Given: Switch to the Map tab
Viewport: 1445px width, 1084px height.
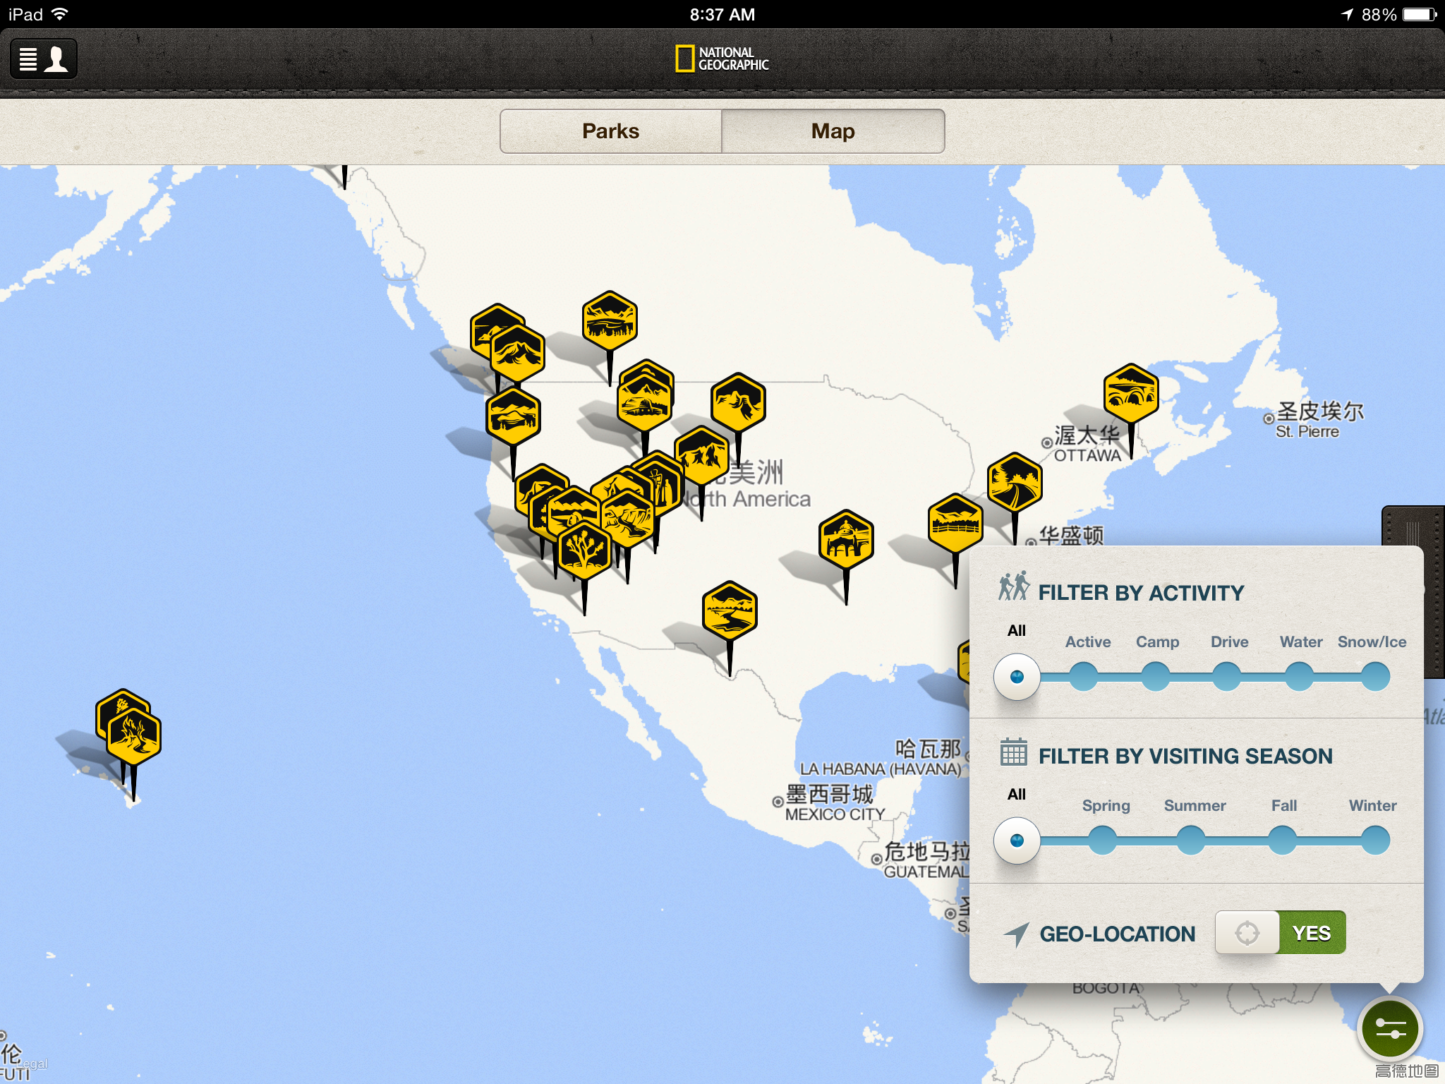Looking at the screenshot, I should [833, 131].
